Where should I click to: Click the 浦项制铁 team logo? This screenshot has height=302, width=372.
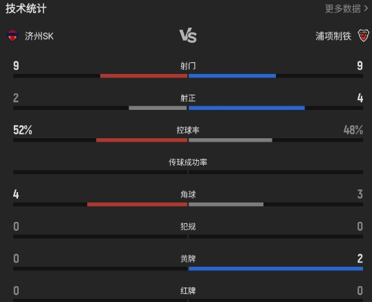pyautogui.click(x=363, y=35)
